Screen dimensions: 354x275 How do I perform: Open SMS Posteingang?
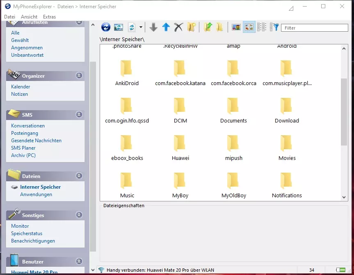(x=25, y=133)
